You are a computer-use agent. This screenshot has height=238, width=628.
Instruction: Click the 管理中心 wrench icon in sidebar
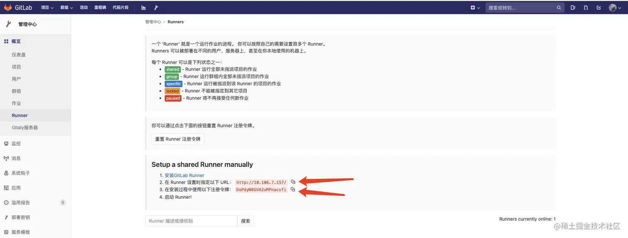pos(8,24)
